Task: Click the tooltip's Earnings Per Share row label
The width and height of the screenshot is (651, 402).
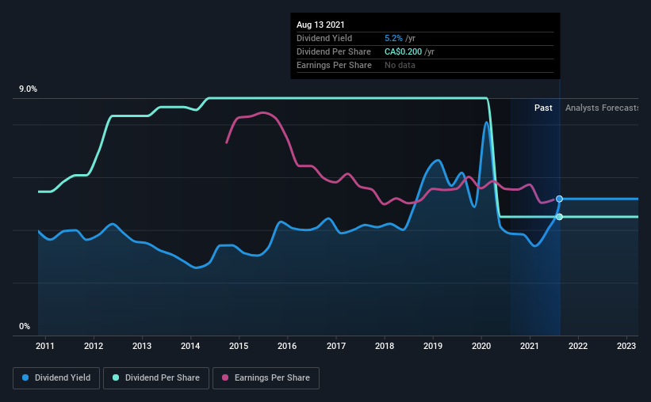Action: [x=334, y=65]
